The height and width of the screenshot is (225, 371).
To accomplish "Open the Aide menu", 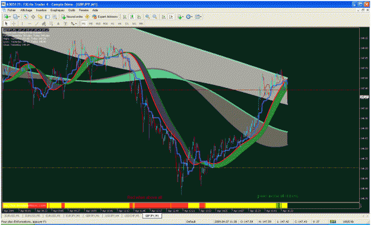I will coord(95,10).
